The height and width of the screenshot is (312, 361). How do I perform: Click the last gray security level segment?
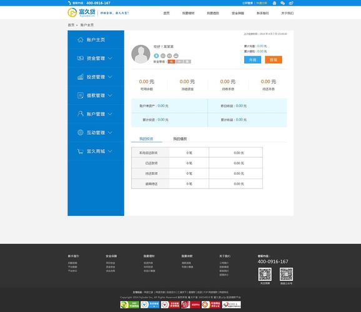(x=187, y=61)
